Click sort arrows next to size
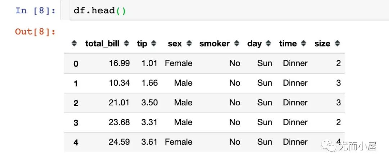Screen dimensions: 389x163 [x=337, y=44]
